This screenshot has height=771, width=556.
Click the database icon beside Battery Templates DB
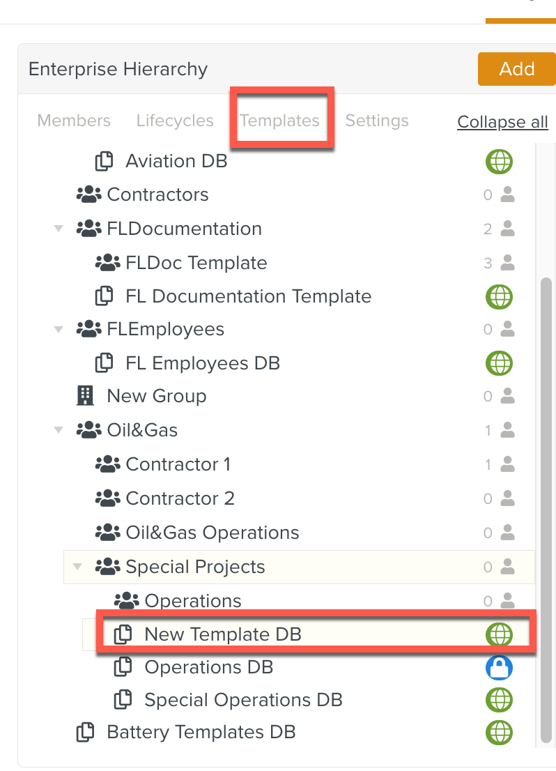tap(85, 732)
